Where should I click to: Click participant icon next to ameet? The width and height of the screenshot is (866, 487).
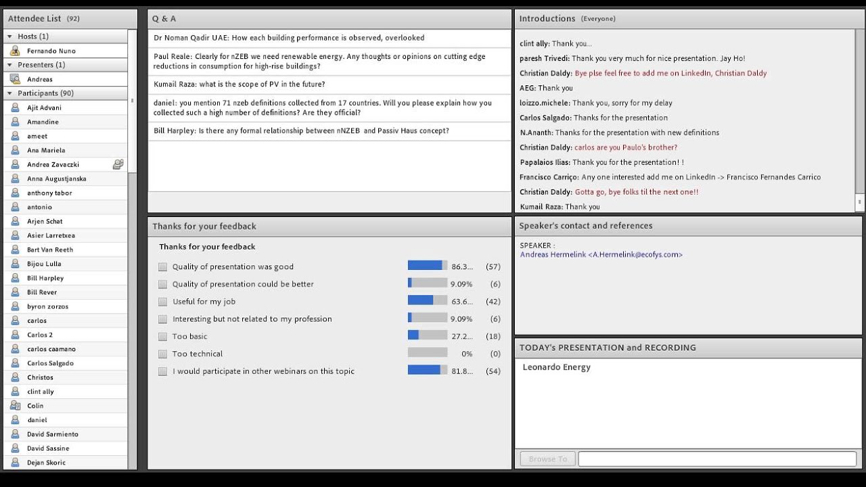click(15, 136)
